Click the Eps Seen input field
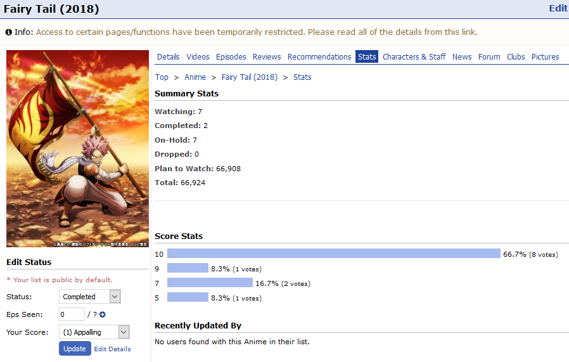The width and height of the screenshot is (569, 362). [72, 314]
